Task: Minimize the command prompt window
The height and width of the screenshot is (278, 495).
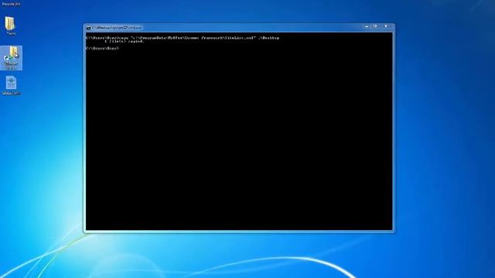Action: click(x=367, y=26)
